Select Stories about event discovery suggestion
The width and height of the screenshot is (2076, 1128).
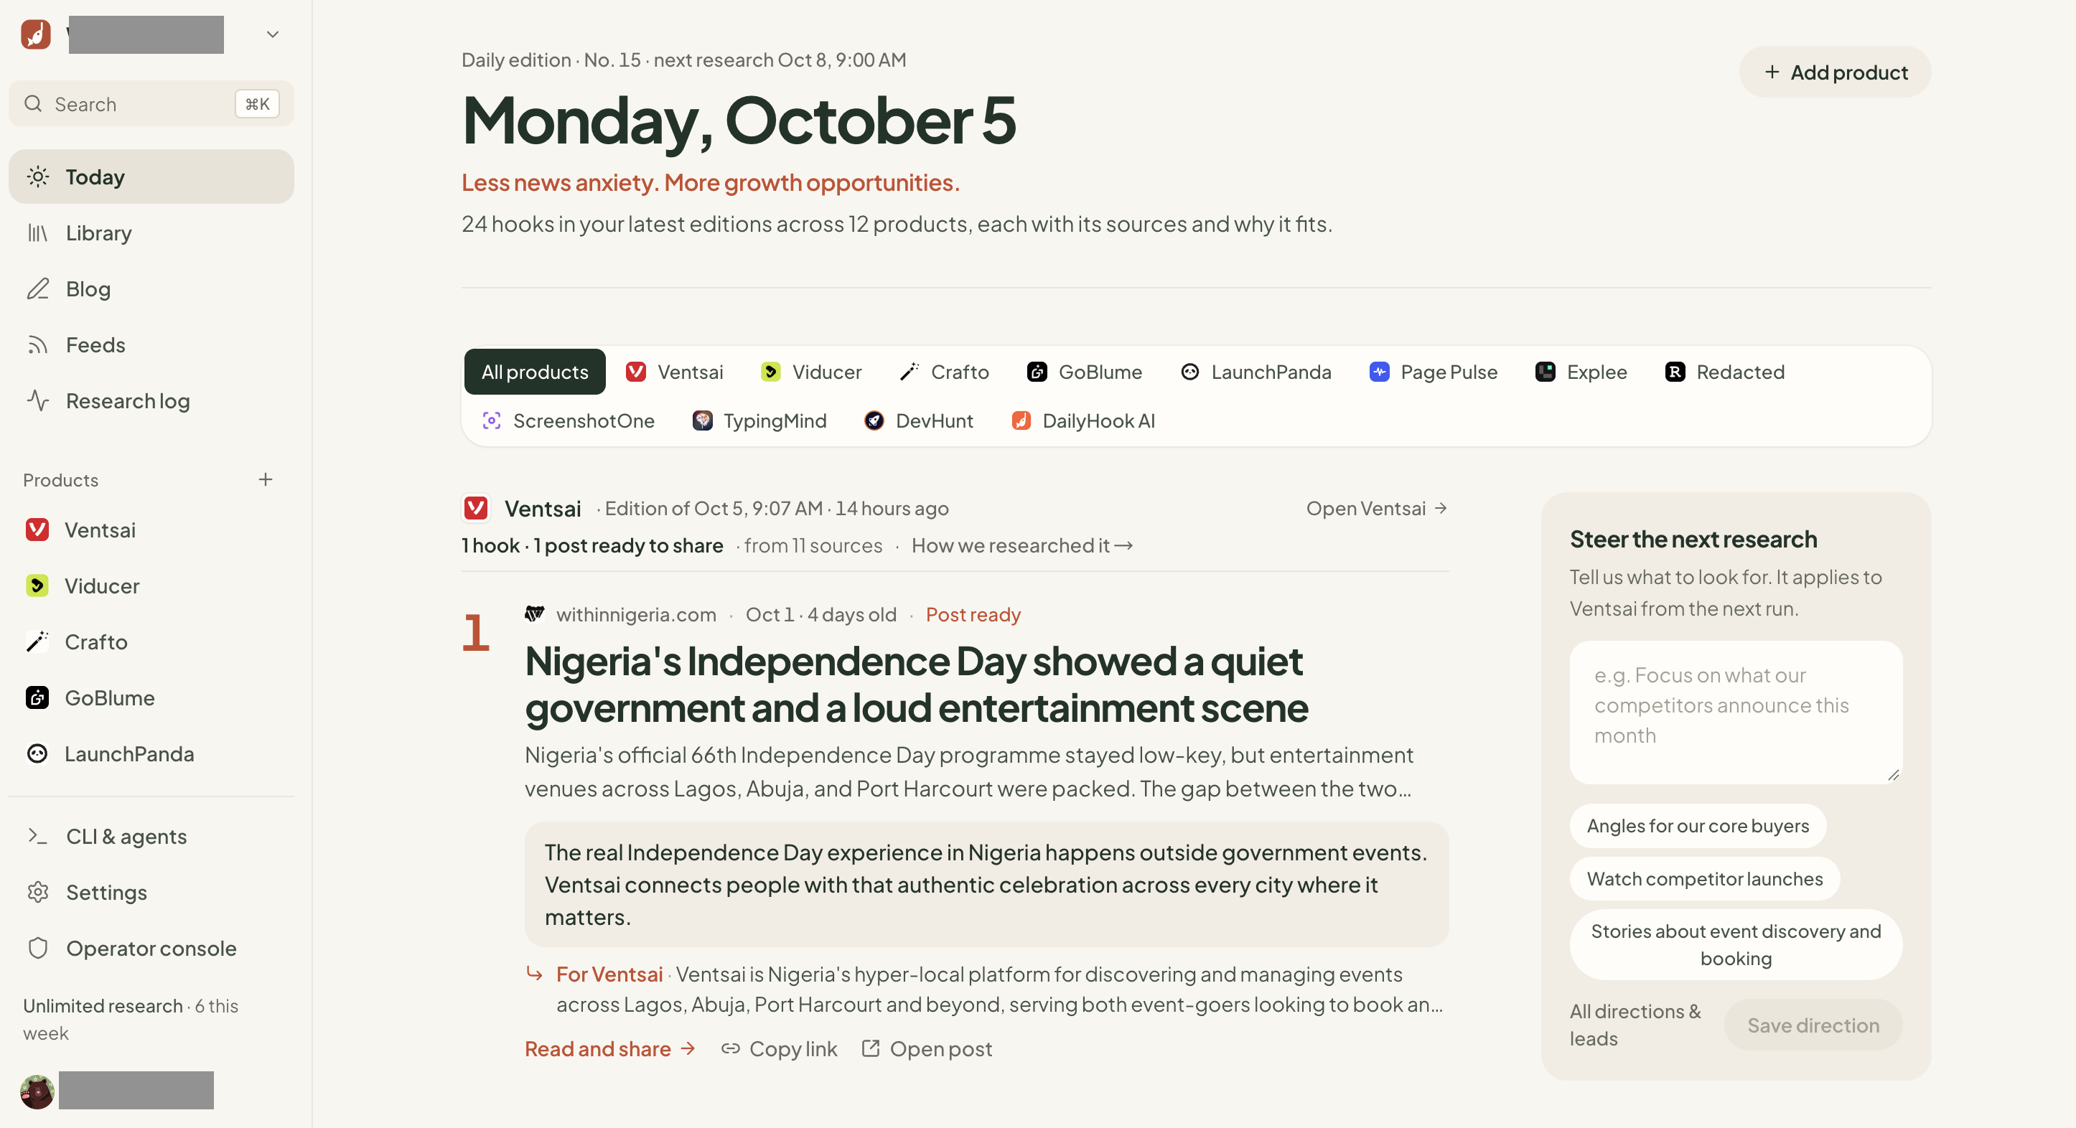click(x=1735, y=944)
